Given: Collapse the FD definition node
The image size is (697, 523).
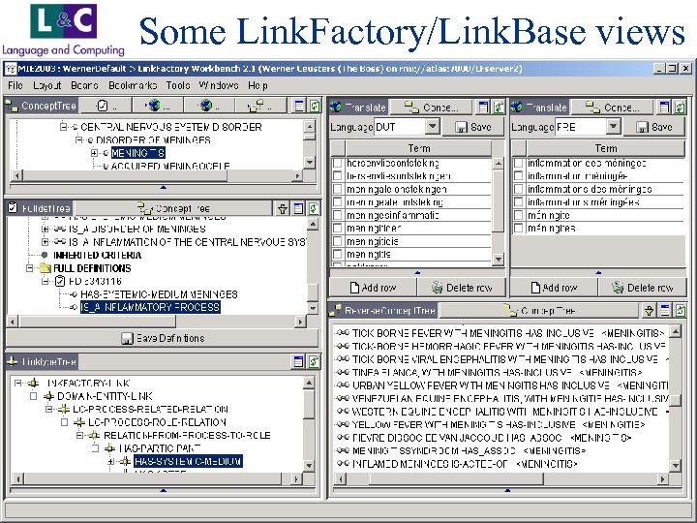Looking at the screenshot, I should tap(45, 281).
